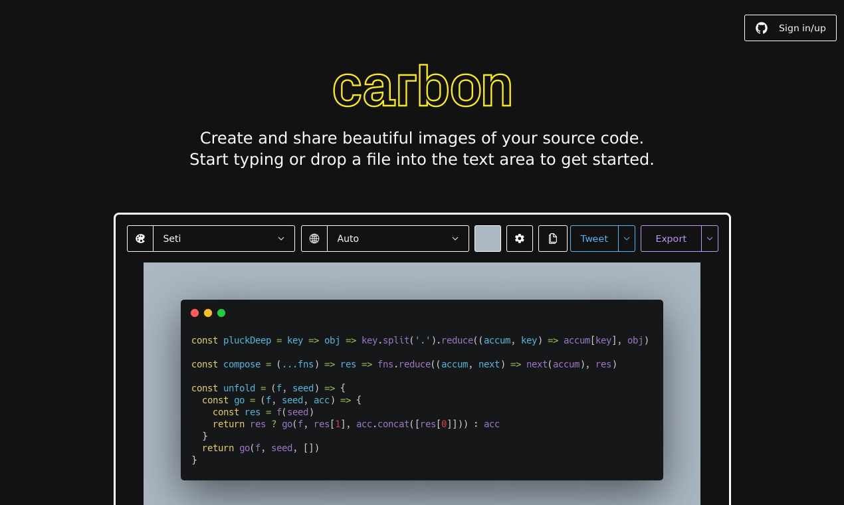Image resolution: width=844 pixels, height=505 pixels.
Task: Click the 'unfold' function name in the code
Action: (239, 388)
